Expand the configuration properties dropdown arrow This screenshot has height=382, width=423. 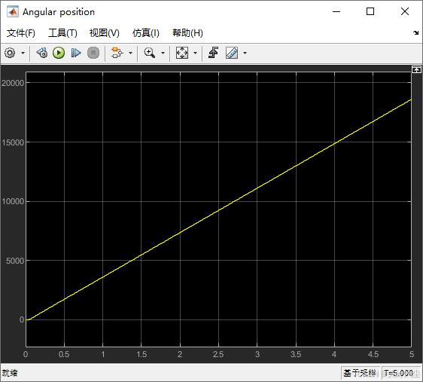23,53
